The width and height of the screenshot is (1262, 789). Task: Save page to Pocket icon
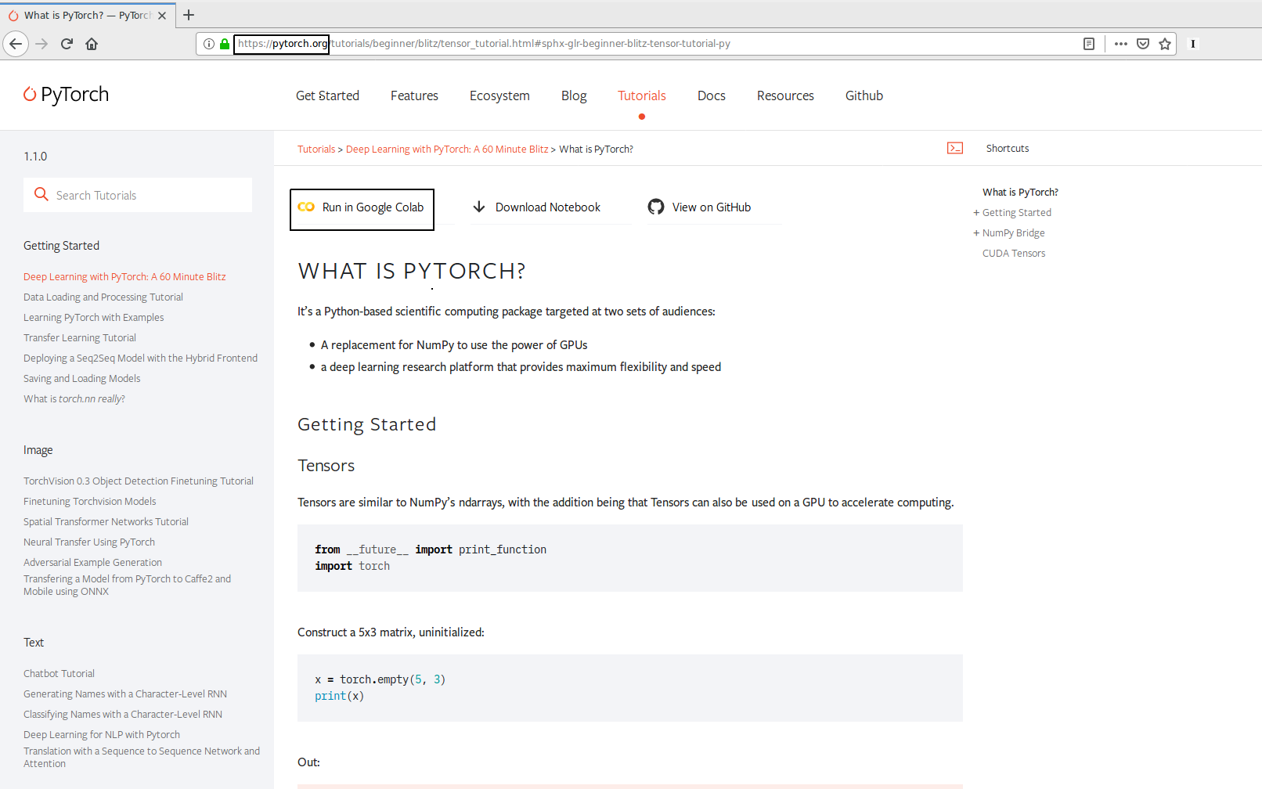1143,44
